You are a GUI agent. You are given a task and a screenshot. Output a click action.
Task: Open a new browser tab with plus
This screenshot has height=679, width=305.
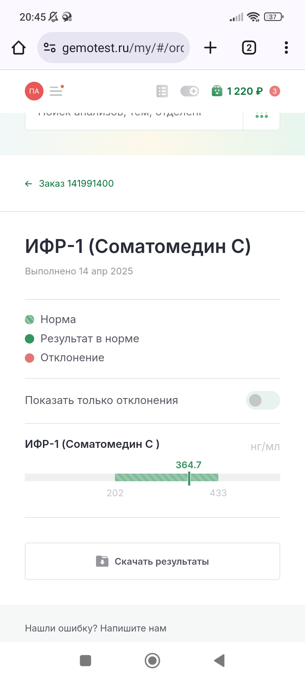click(210, 48)
